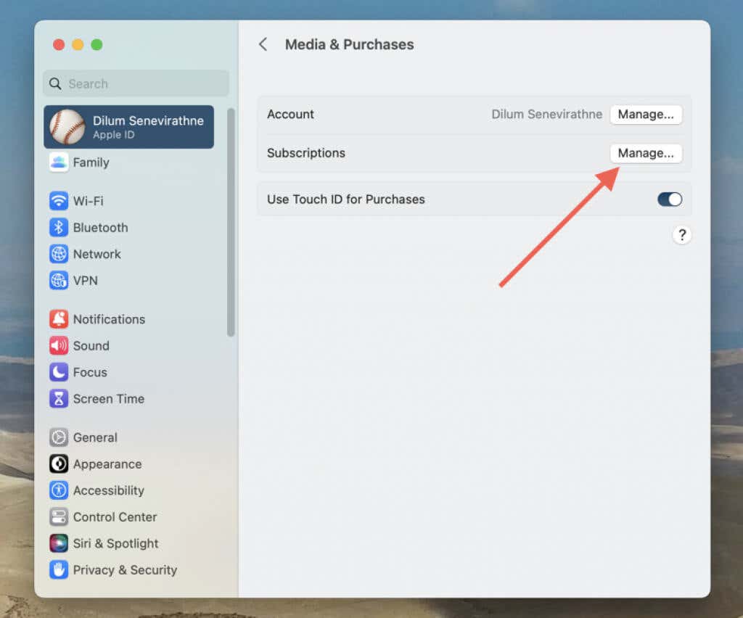Open Screen Time settings

pyautogui.click(x=108, y=399)
